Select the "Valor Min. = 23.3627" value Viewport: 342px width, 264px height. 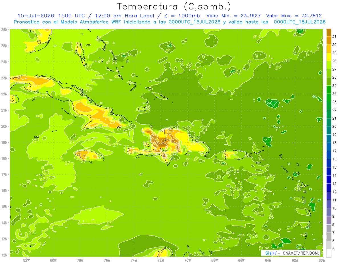pos(234,16)
